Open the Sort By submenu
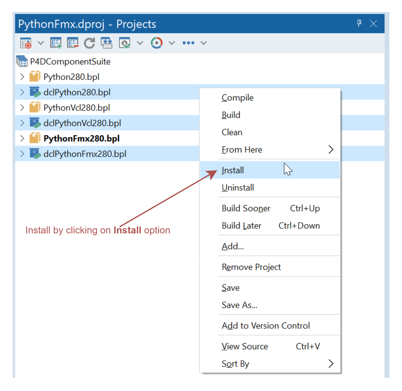Viewport: 402px width, 391px height. pyautogui.click(x=270, y=364)
